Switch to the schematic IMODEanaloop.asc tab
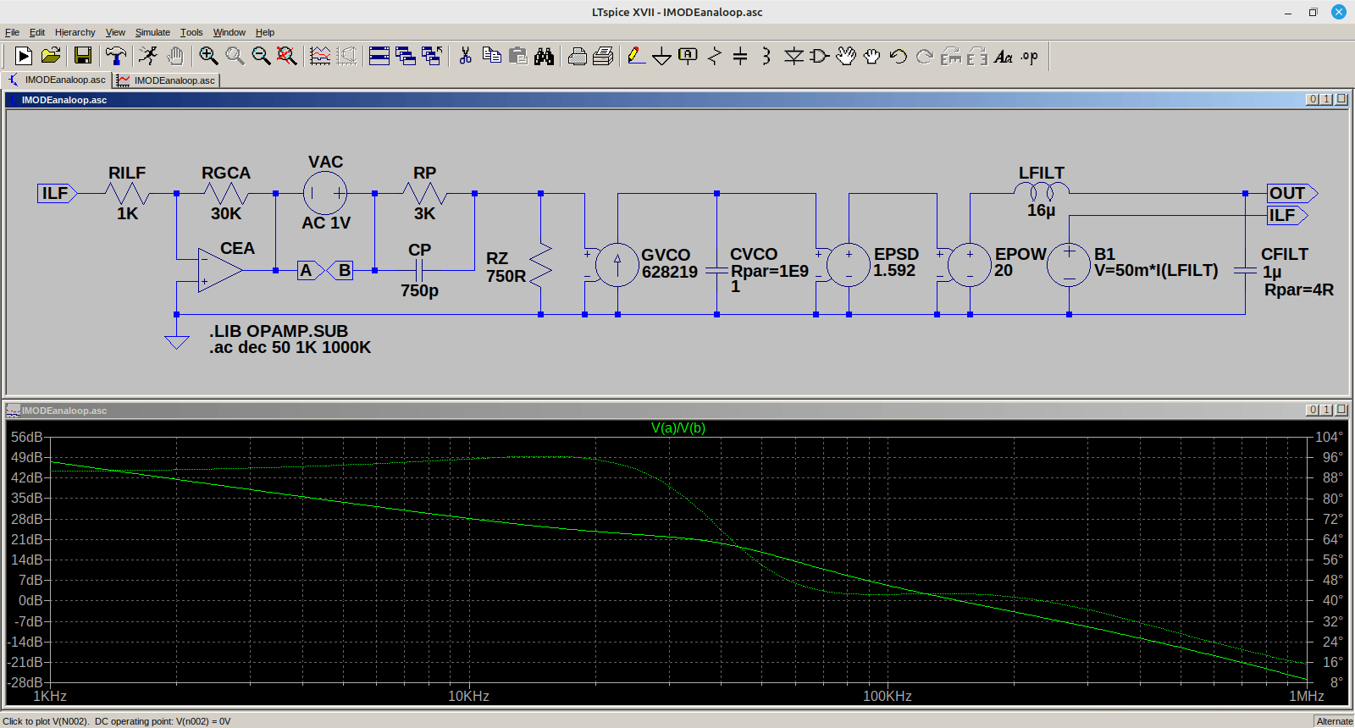 [58, 80]
